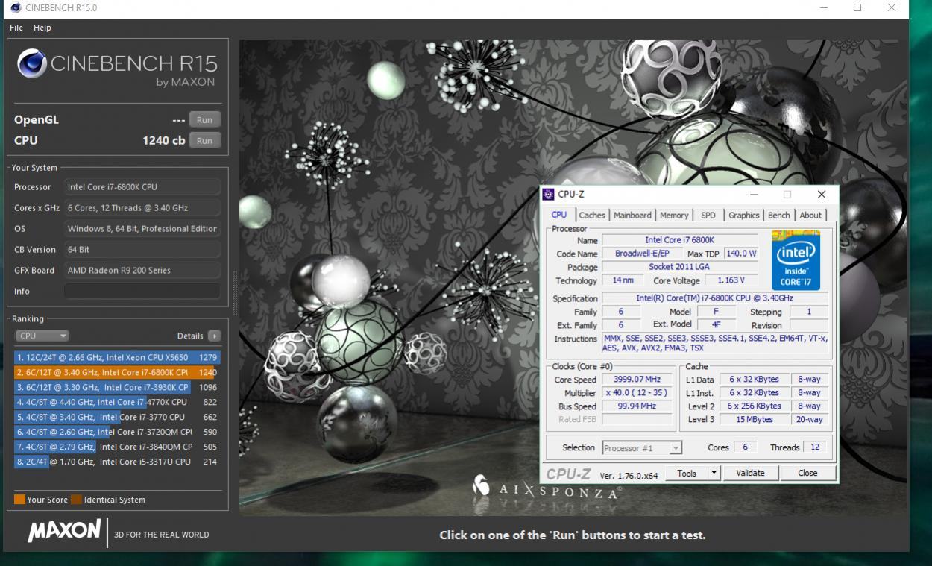Switch to the Graphics tab in CPU-Z

(743, 216)
